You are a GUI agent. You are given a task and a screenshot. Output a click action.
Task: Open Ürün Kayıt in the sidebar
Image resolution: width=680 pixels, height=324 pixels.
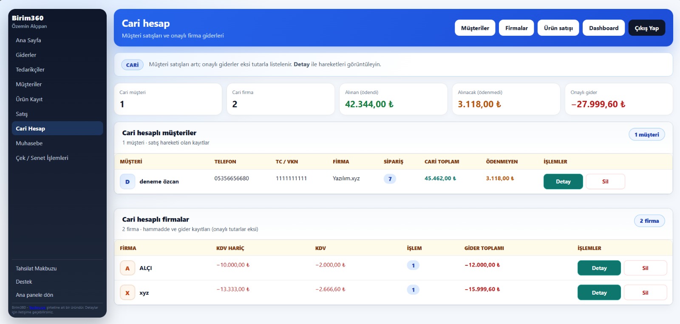tap(57, 99)
